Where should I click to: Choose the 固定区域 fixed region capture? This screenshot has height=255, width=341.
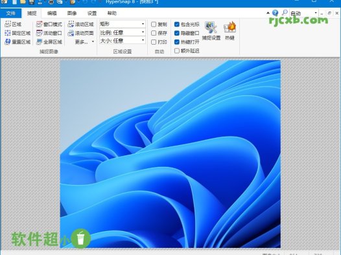click(x=18, y=33)
